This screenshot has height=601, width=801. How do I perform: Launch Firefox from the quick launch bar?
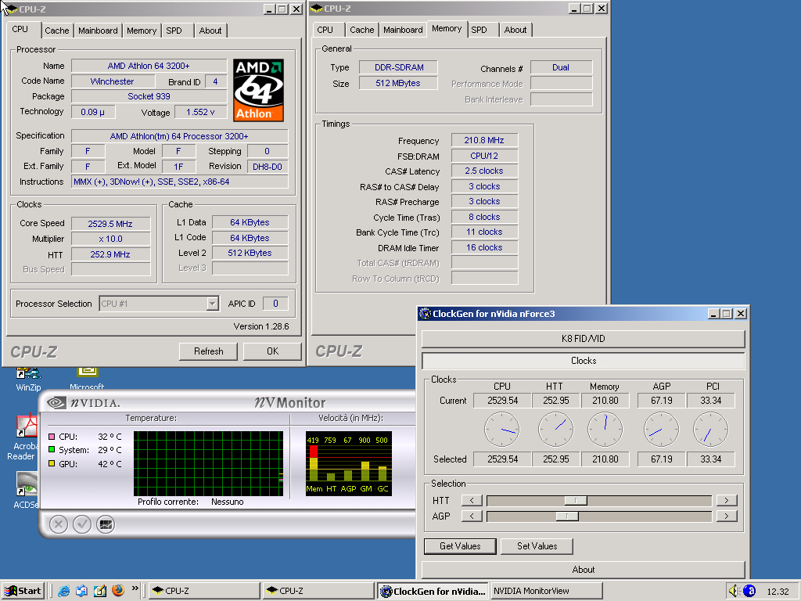(118, 591)
